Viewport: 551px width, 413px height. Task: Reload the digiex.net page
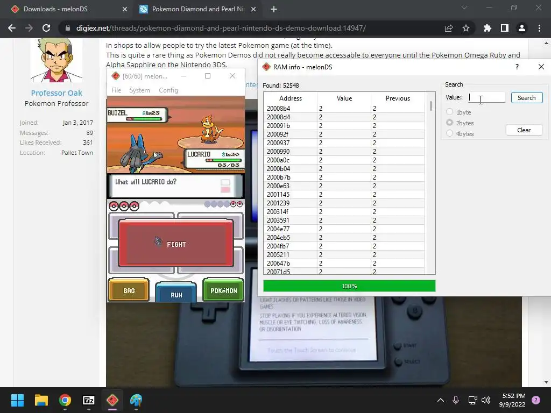click(x=46, y=28)
